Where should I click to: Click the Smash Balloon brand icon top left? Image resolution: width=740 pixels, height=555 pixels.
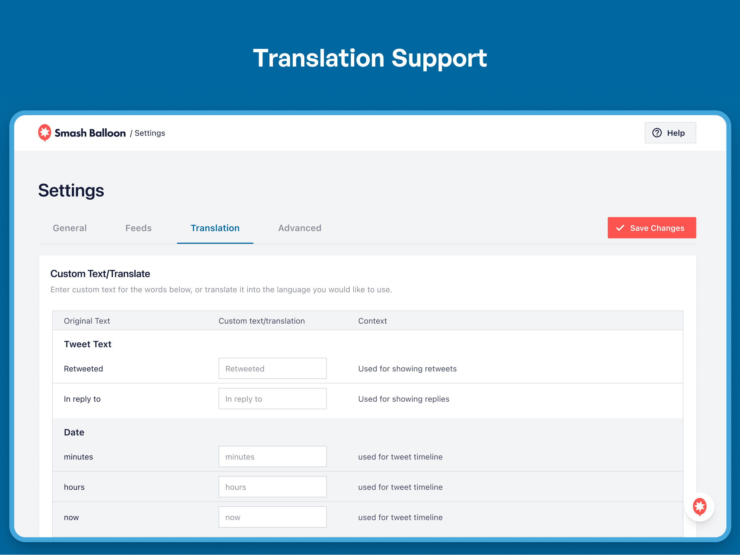pos(45,132)
